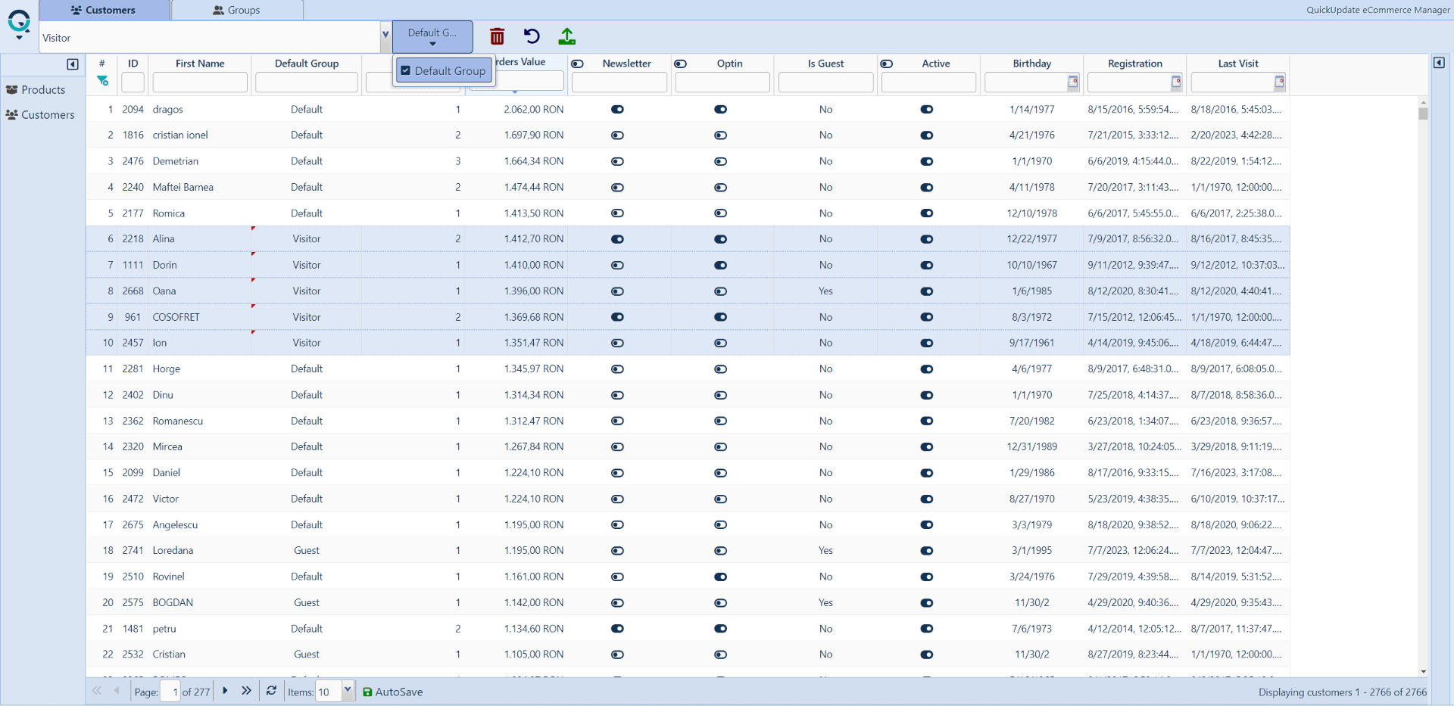Click the First Name filter field
1454x706 pixels.
click(x=200, y=82)
